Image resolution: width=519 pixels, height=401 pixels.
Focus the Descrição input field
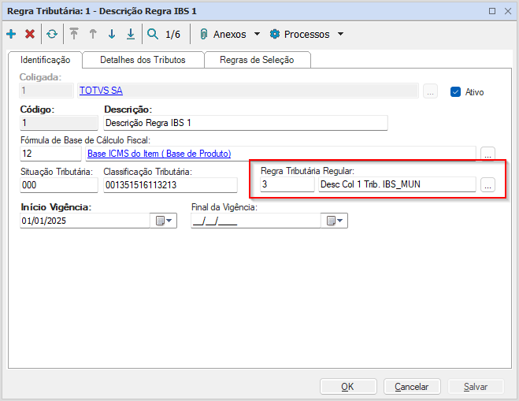click(x=245, y=123)
